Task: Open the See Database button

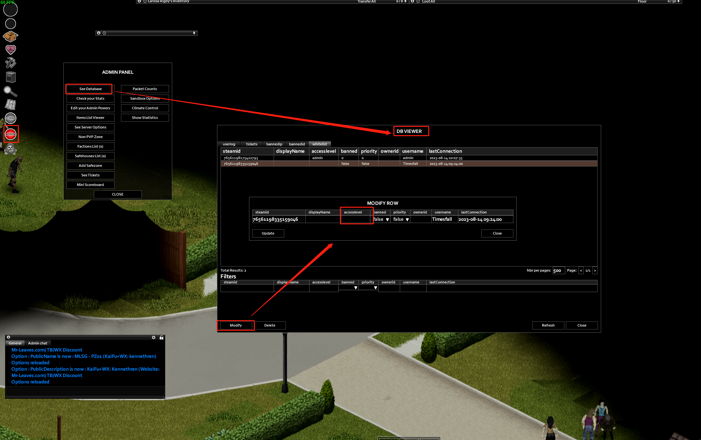Action: click(91, 89)
